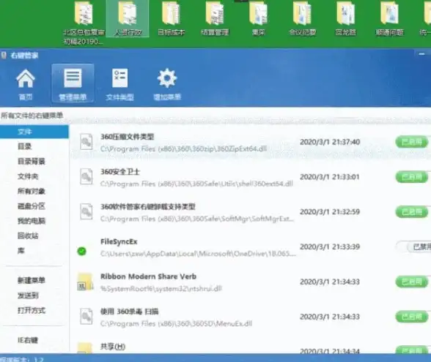This screenshot has width=431, height=362.
Task: Open IE右键 in the sidebar
Action: click(28, 340)
